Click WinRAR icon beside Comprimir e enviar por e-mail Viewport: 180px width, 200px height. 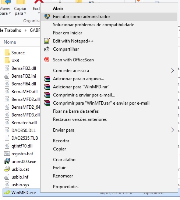point(47,95)
